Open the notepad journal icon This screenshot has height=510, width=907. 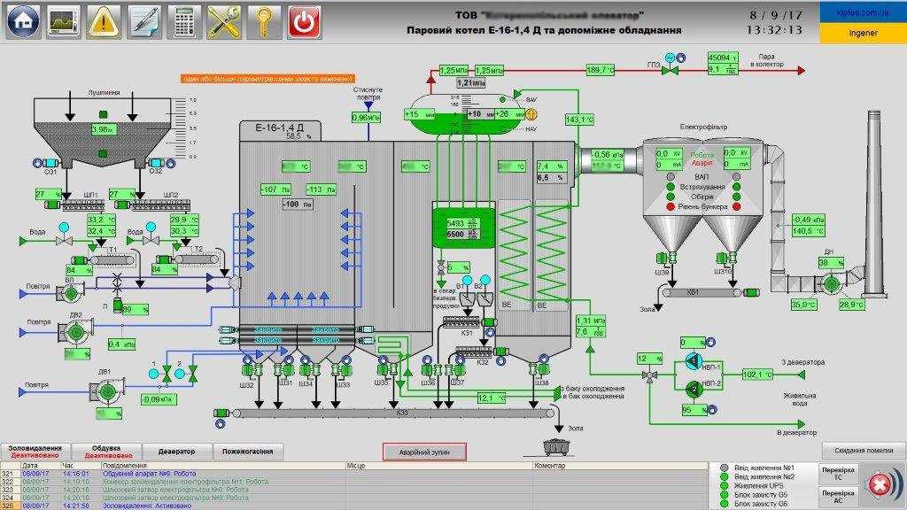(x=144, y=21)
